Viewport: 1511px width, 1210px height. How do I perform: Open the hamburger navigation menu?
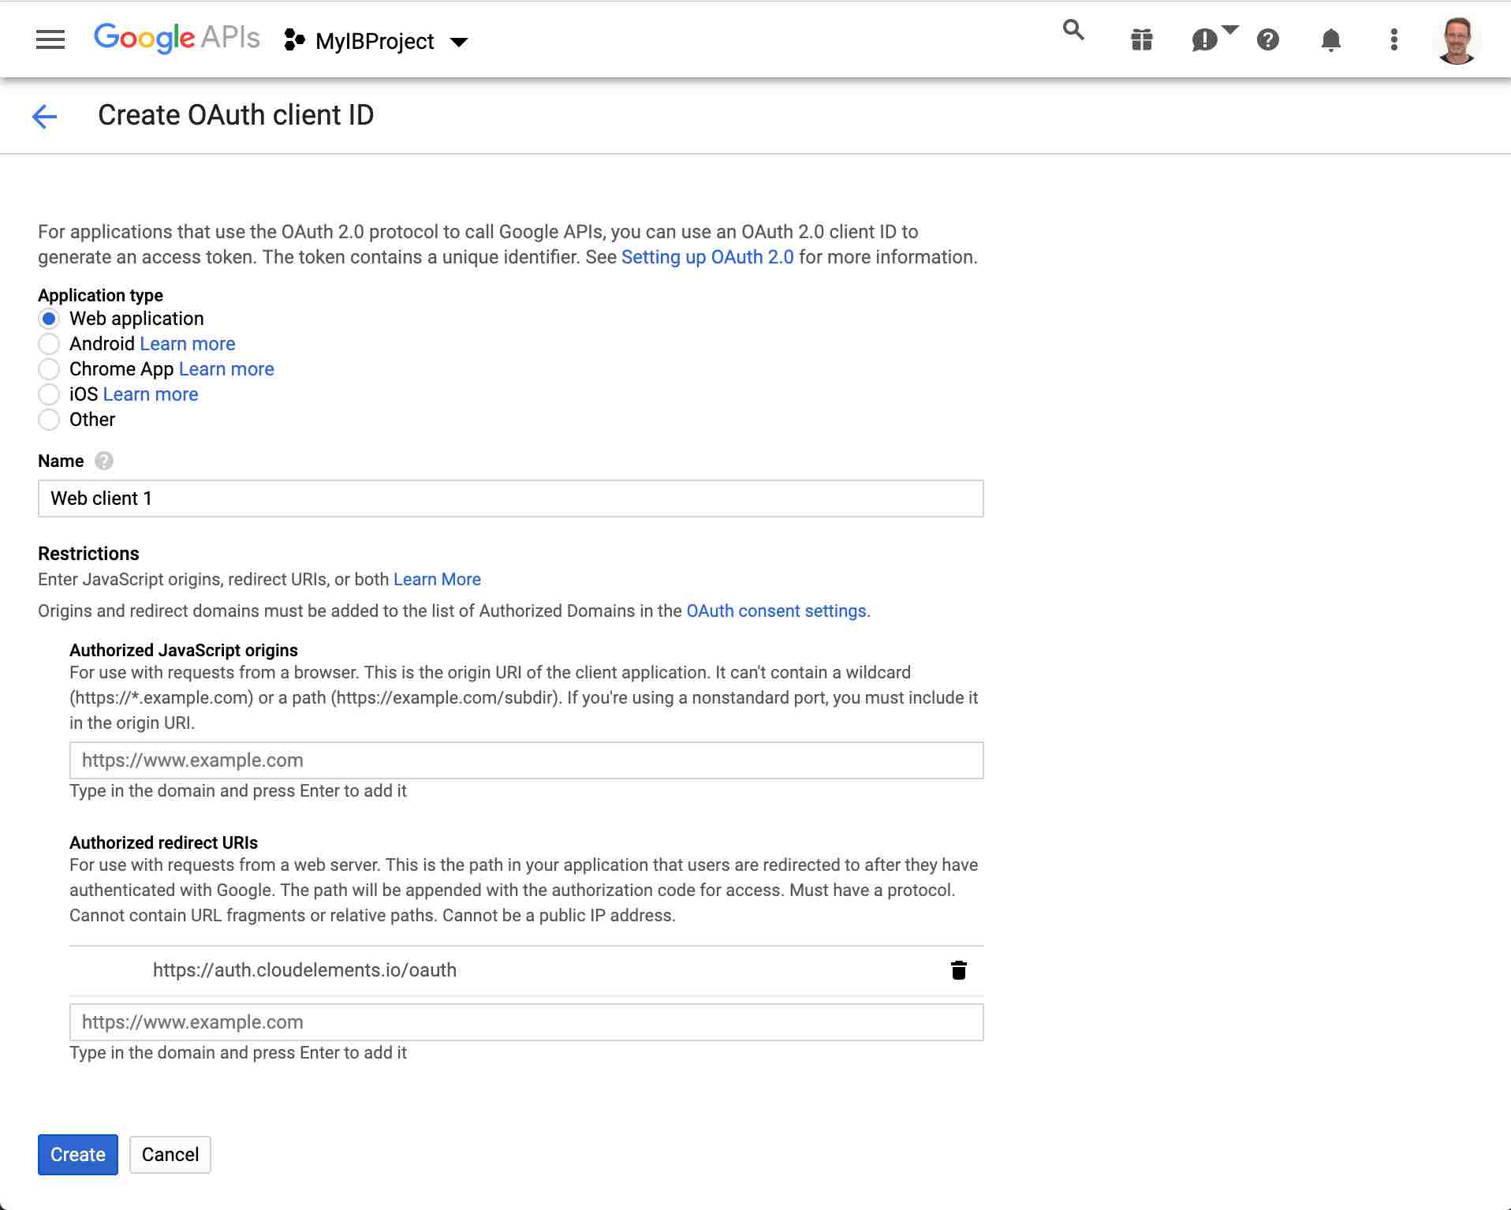(x=50, y=39)
